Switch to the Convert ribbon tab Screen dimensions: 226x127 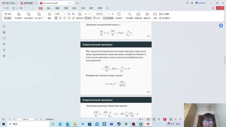coord(100,8)
